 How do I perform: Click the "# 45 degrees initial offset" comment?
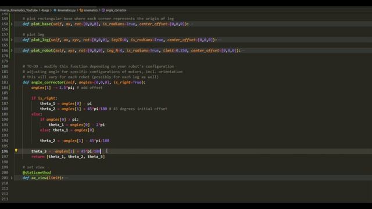[x=138, y=109]
